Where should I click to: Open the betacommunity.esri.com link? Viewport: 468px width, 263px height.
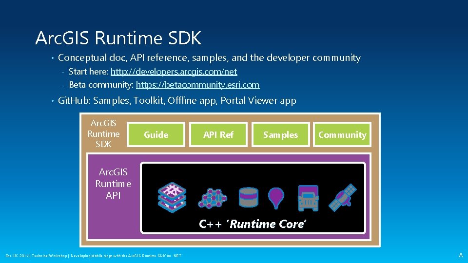pos(197,85)
